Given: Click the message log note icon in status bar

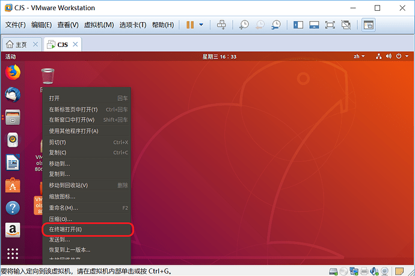Looking at the screenshot, I should coord(399,271).
